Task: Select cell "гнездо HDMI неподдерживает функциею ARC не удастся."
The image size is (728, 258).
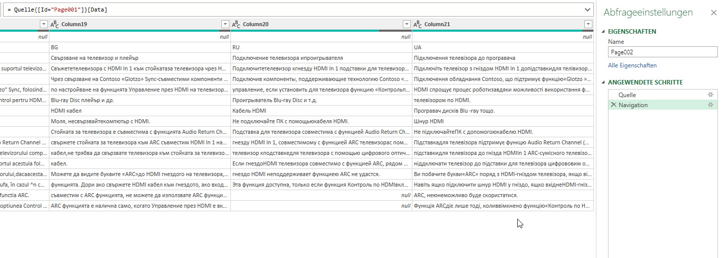Action: pos(321,174)
